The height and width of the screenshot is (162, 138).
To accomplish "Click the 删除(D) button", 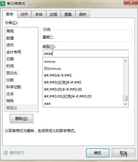I will coord(22,119).
